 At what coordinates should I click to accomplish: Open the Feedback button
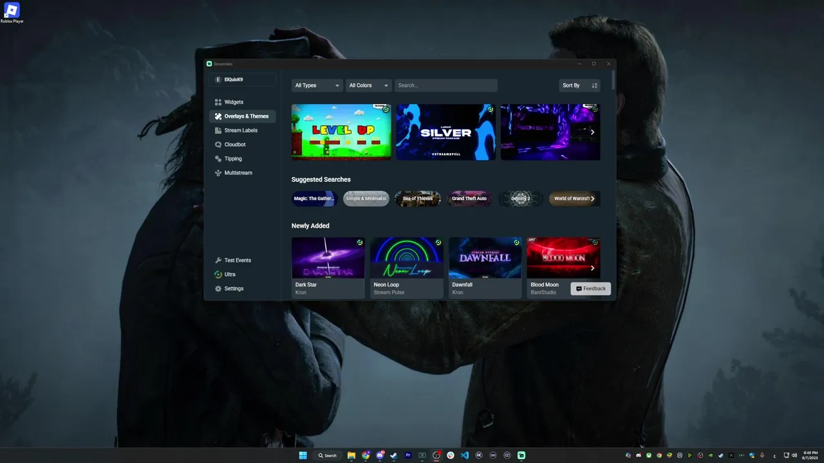click(591, 289)
